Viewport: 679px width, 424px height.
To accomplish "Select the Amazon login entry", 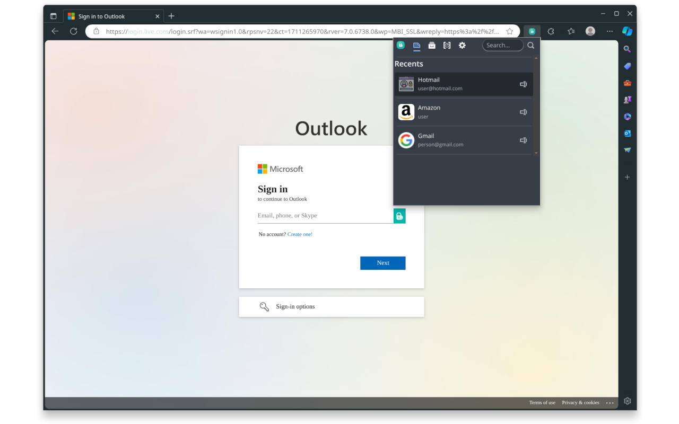I will click(x=464, y=112).
